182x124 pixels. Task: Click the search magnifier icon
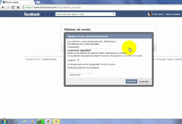click(113, 14)
